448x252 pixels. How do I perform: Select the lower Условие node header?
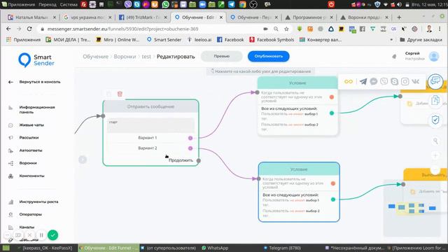[x=299, y=169]
